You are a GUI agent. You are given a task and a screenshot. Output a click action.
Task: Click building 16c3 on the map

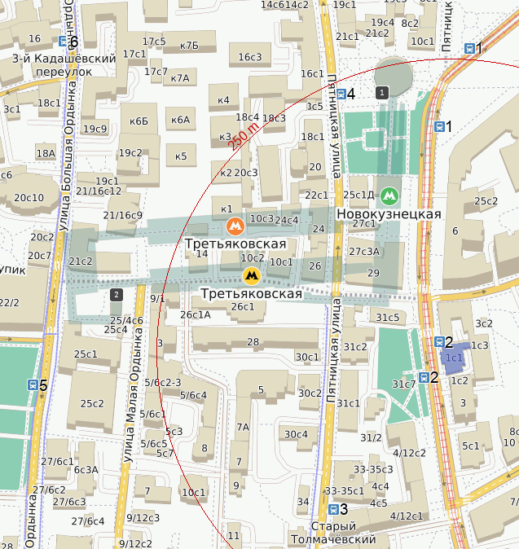[249, 56]
